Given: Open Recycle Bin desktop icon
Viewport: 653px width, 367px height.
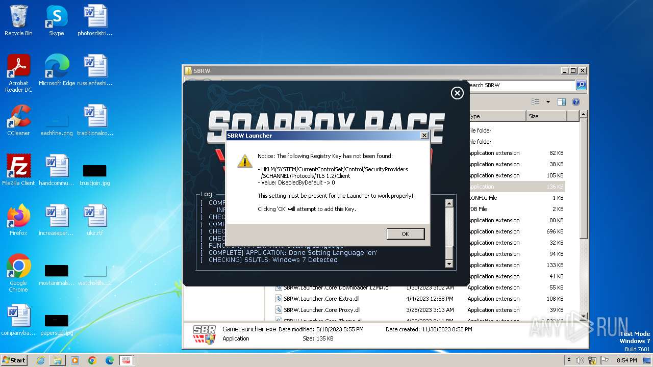Looking at the screenshot, I should [x=18, y=21].
